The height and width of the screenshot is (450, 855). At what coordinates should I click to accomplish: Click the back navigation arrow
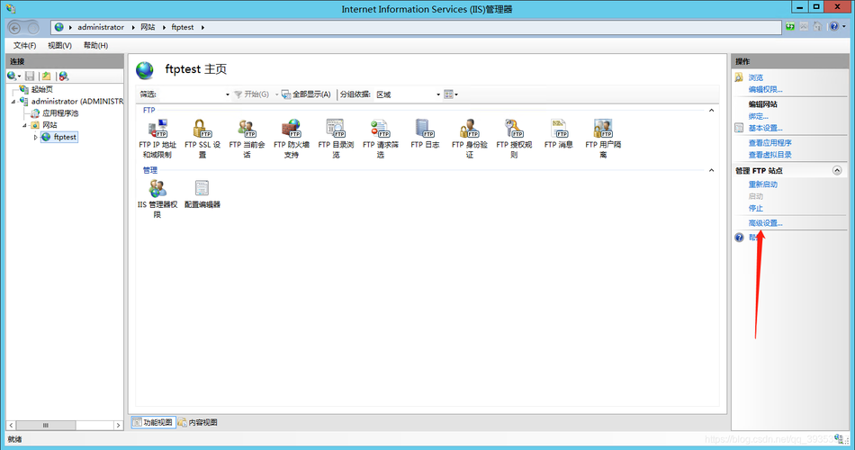tap(14, 28)
